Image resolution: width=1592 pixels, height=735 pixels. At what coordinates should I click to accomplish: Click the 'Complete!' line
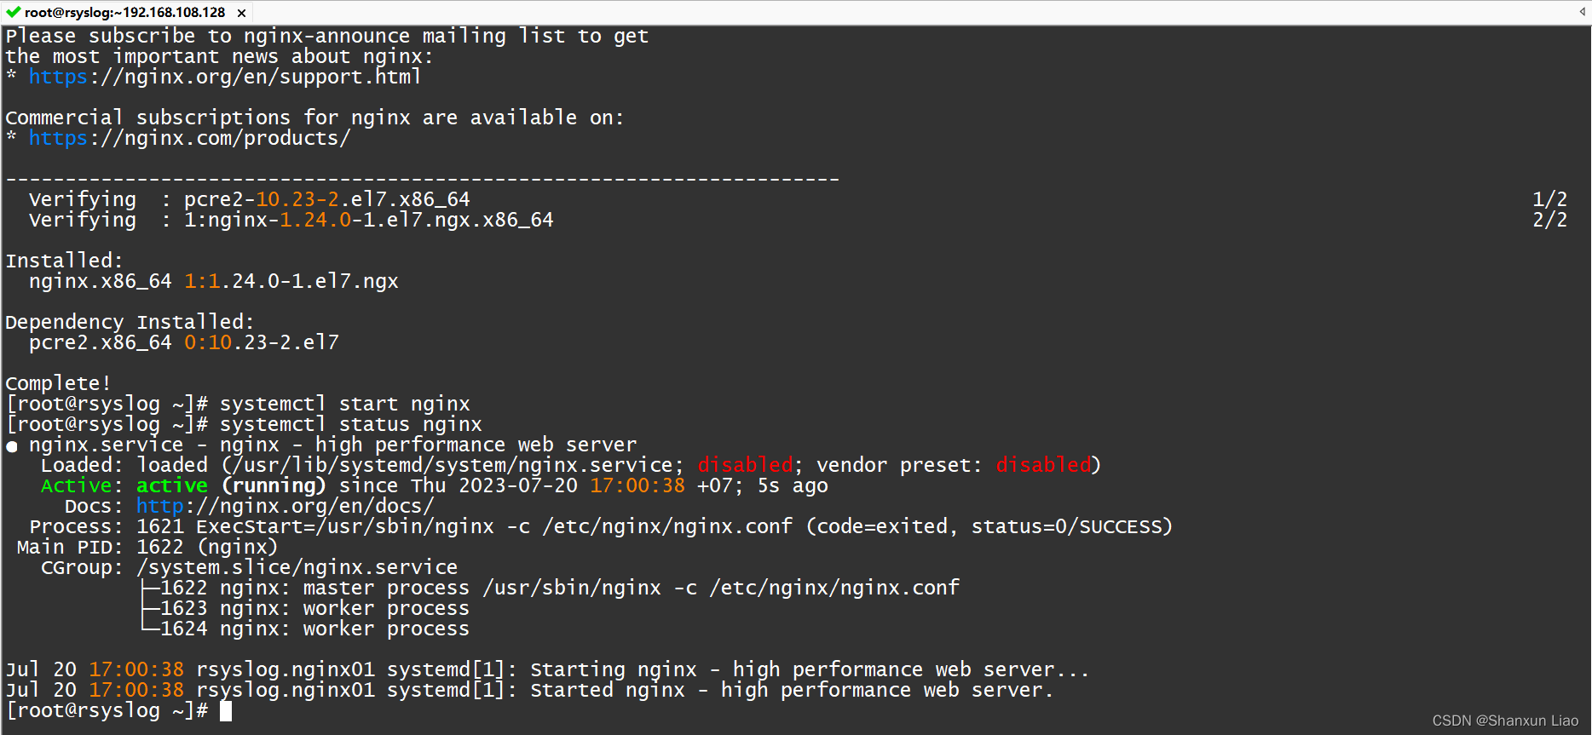pyautogui.click(x=58, y=383)
